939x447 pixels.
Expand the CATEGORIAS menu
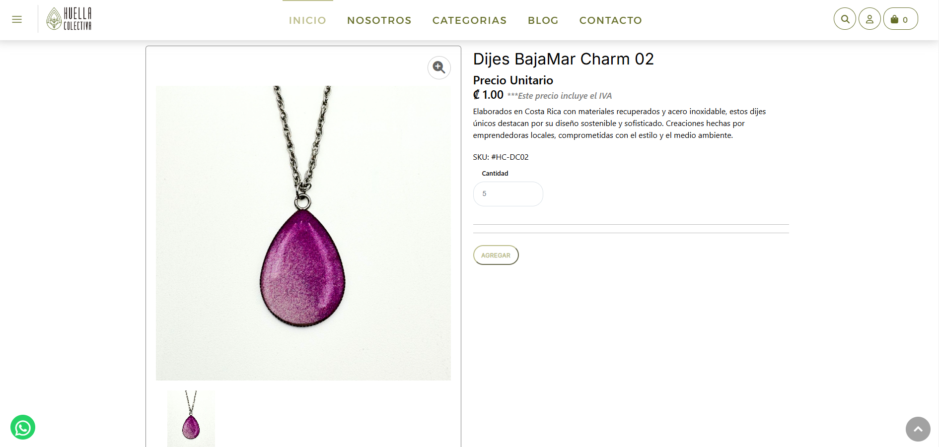coord(469,20)
